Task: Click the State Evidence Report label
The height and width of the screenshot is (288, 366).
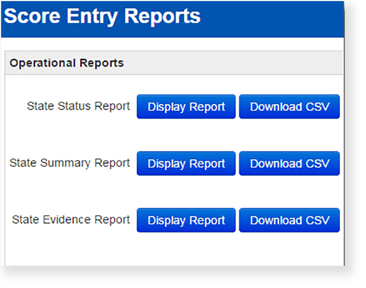Action: click(71, 220)
